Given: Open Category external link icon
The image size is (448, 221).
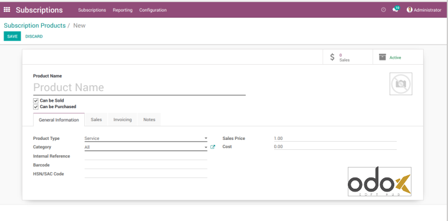Looking at the screenshot, I should point(213,147).
